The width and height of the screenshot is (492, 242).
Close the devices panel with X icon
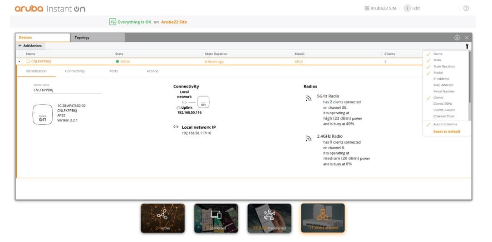coord(467,38)
